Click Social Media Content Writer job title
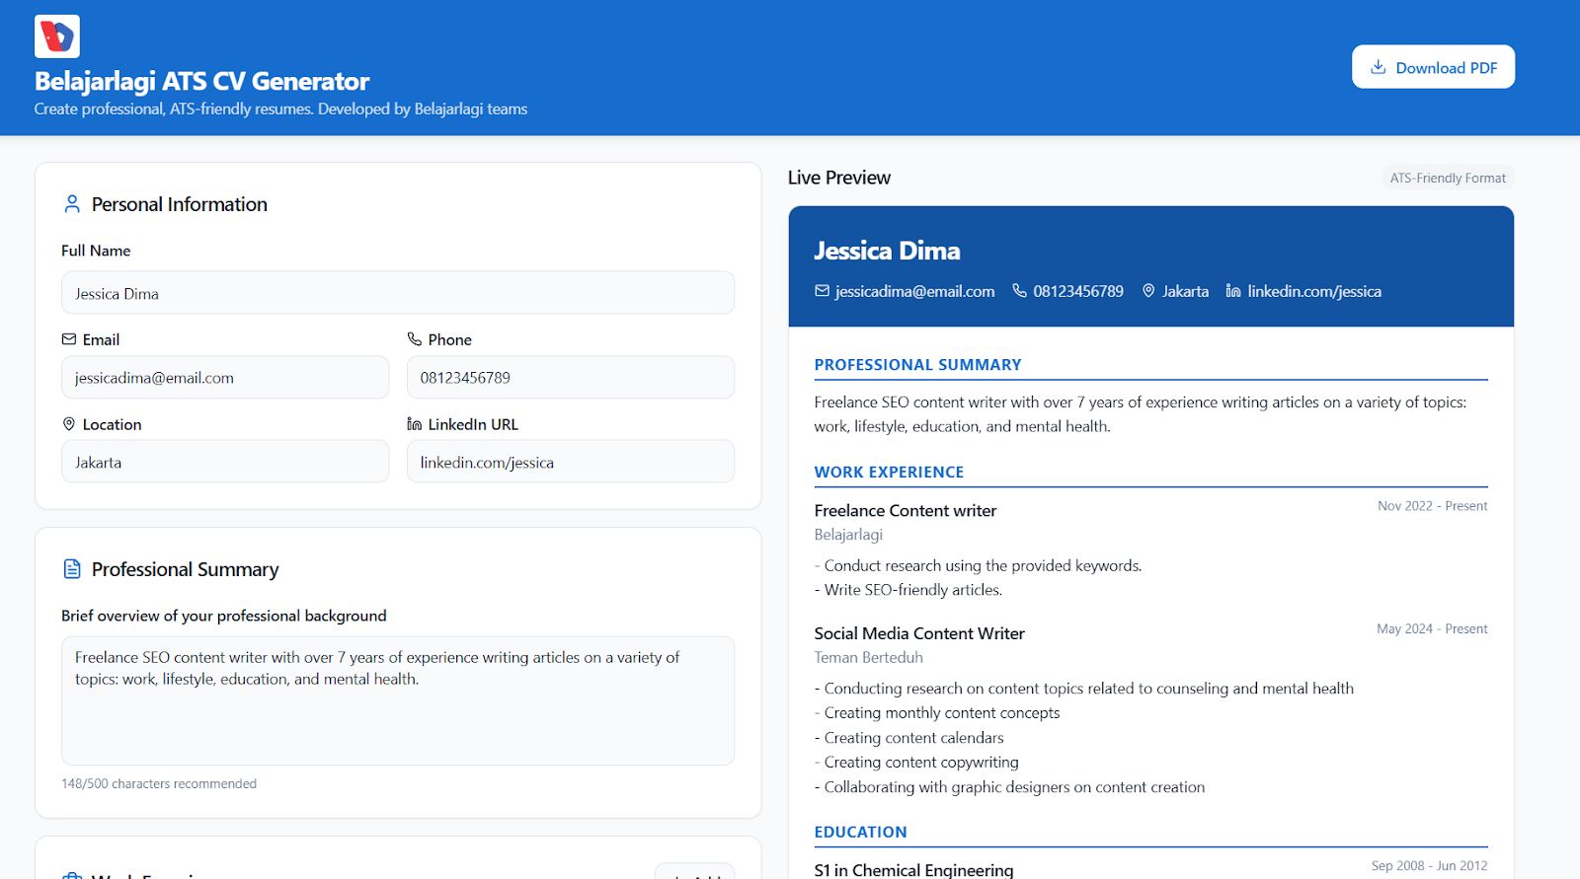 [919, 633]
